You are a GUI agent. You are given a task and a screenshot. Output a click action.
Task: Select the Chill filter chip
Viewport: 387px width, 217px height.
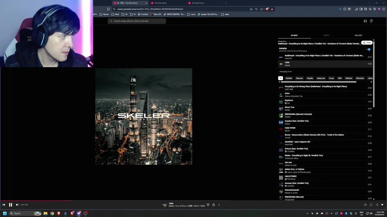coord(340,78)
